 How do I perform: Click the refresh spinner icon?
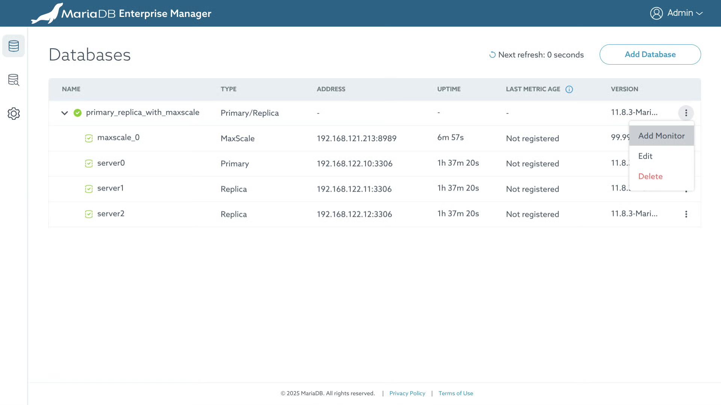pos(492,55)
